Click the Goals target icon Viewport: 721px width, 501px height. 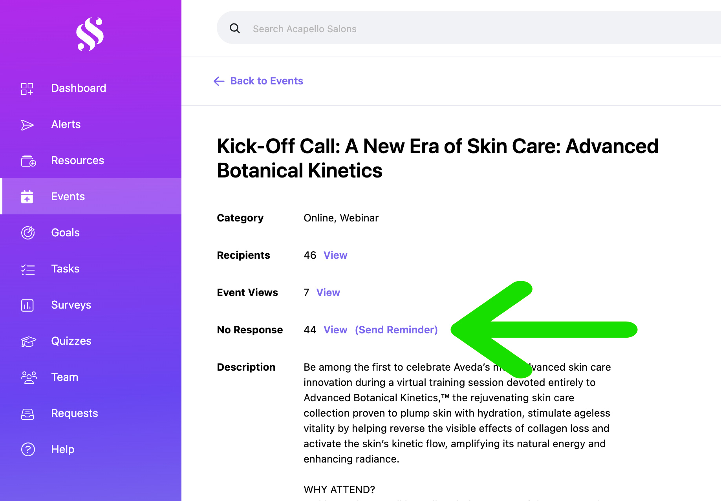coord(28,233)
